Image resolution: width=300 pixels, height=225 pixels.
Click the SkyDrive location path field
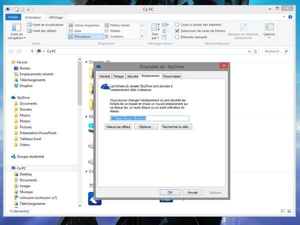pyautogui.click(x=149, y=118)
